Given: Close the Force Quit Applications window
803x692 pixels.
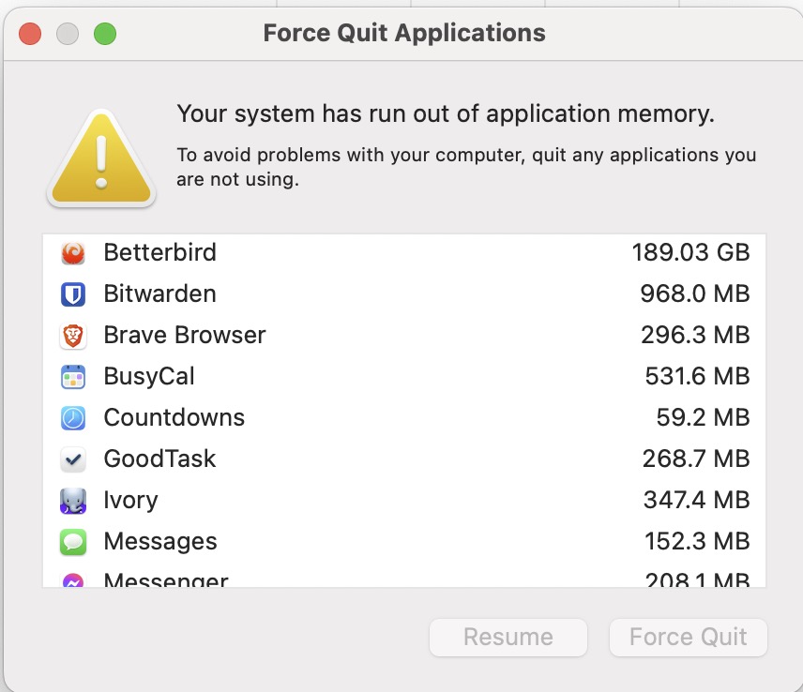Looking at the screenshot, I should tap(30, 34).
